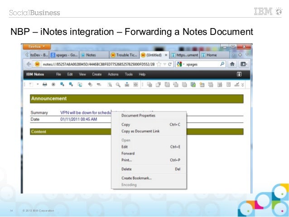Click the site identity icon in address bar
Image resolution: width=289 pixels, height=217 pixels.
[x=38, y=64]
